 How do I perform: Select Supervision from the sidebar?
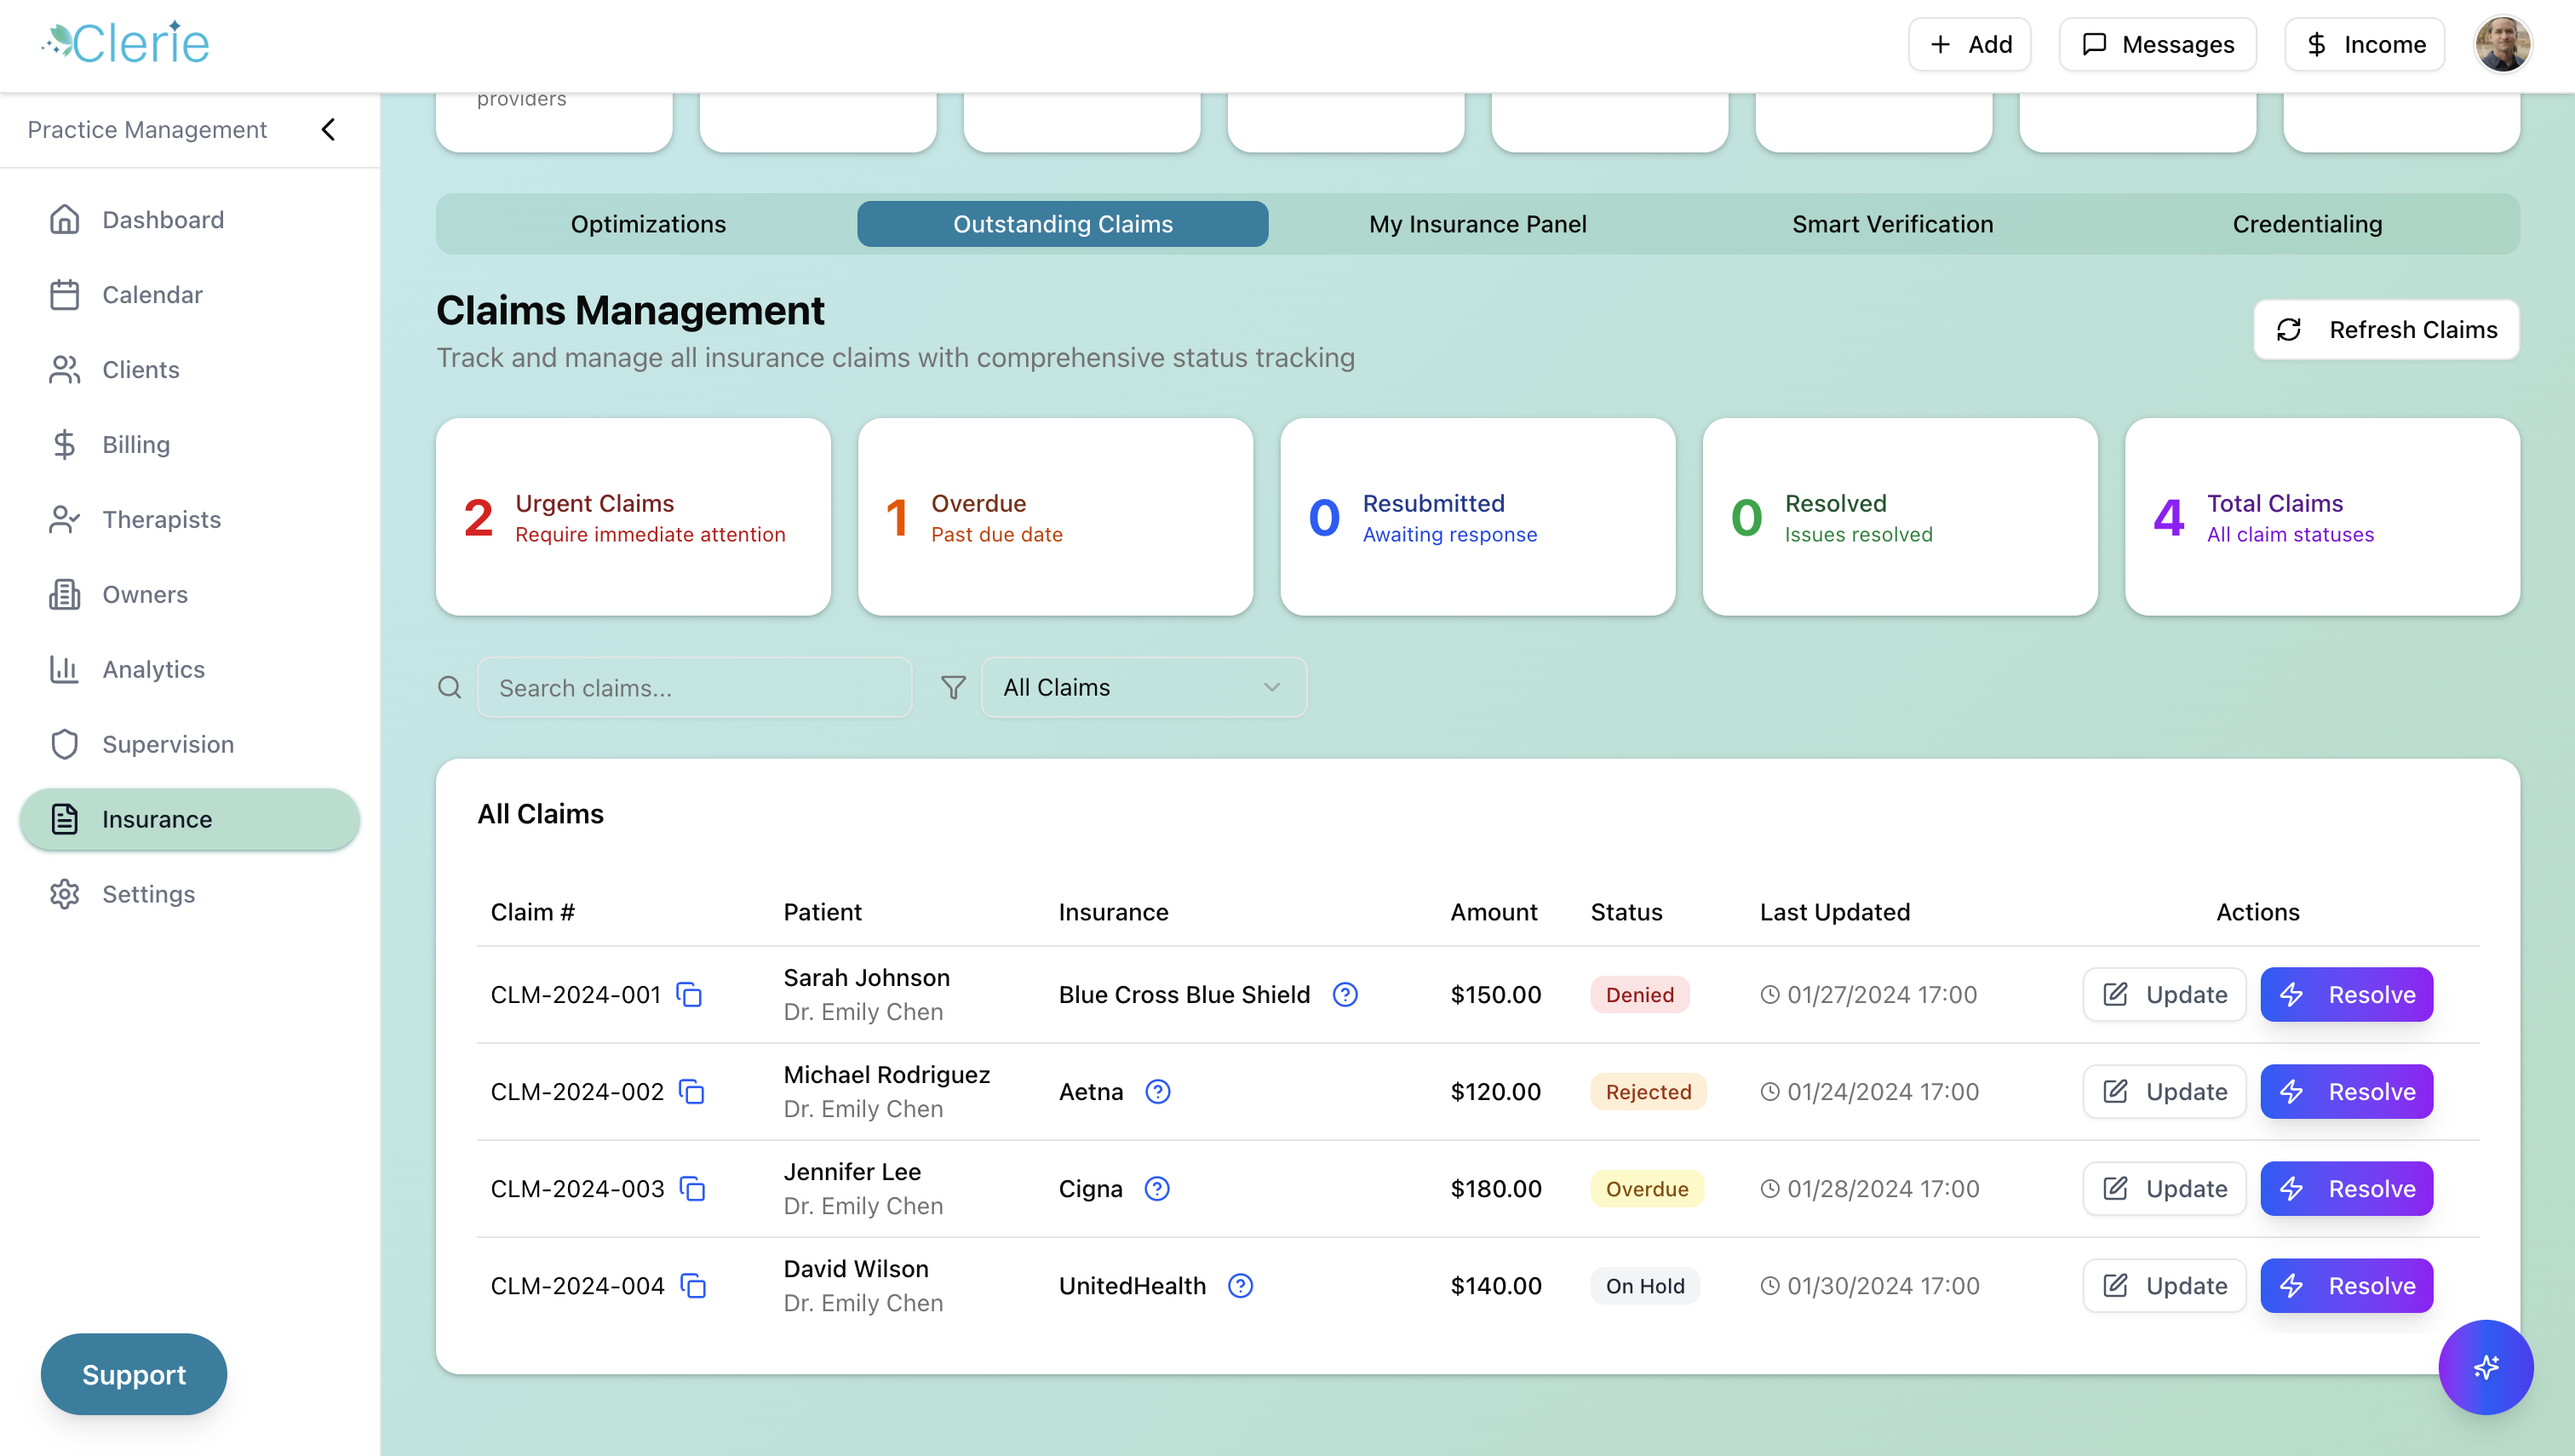(x=167, y=744)
